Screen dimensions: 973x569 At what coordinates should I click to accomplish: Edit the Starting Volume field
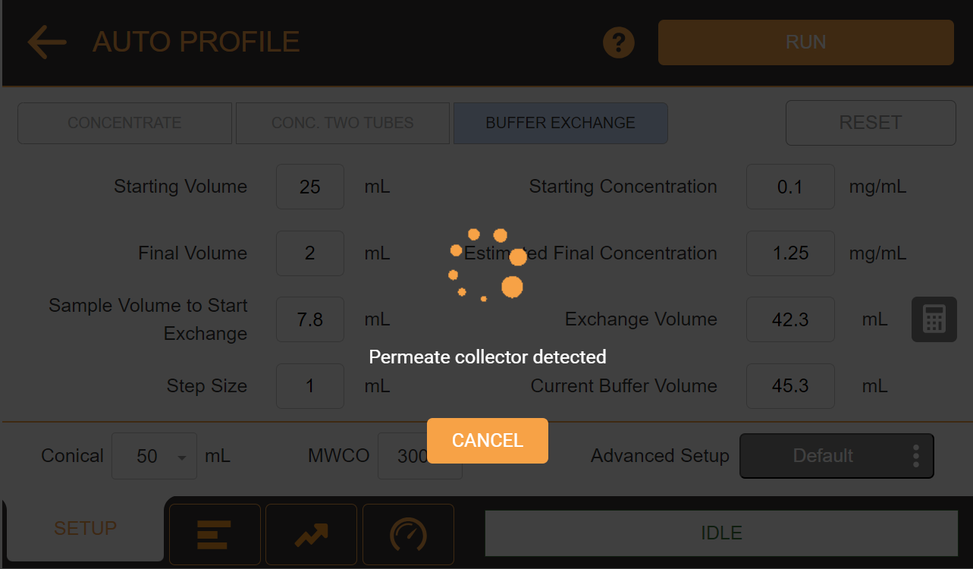click(310, 187)
